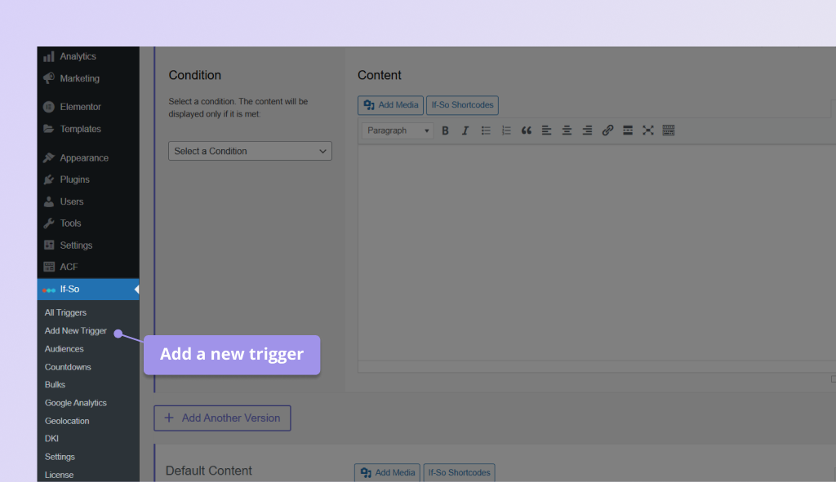Click the Add New Trigger link
Image resolution: width=836 pixels, height=482 pixels.
75,330
